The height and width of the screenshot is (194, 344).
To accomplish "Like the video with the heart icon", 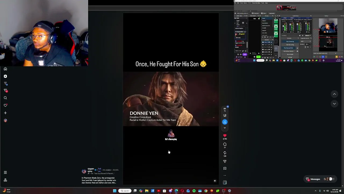I will point(225,136).
